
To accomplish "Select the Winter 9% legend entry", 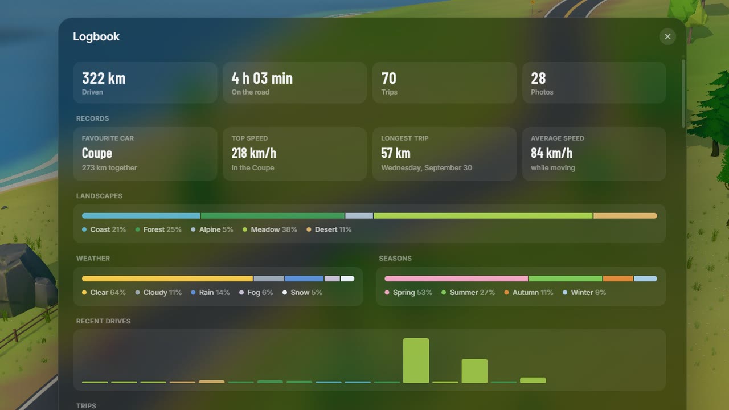I will pos(584,292).
